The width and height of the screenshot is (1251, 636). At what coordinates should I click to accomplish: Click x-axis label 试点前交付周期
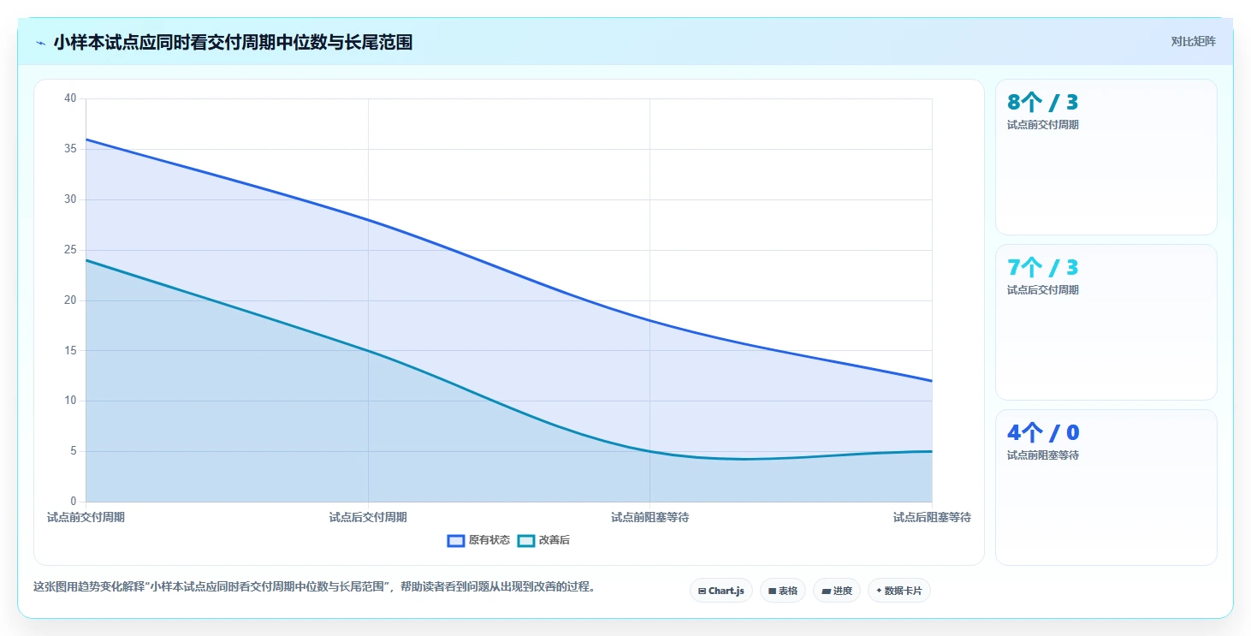tap(86, 517)
